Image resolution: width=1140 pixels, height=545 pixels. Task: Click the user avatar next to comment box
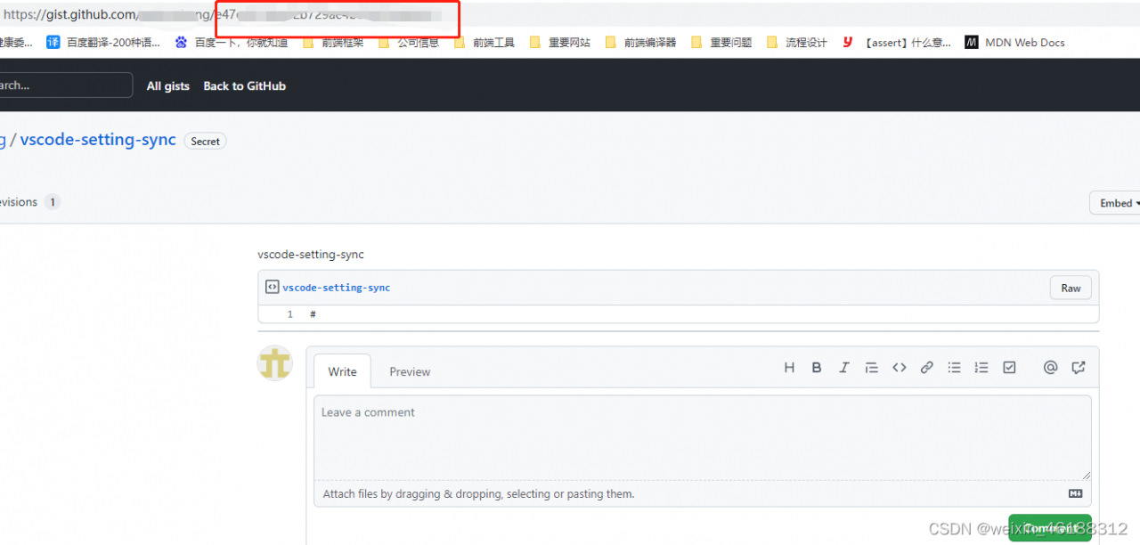275,363
